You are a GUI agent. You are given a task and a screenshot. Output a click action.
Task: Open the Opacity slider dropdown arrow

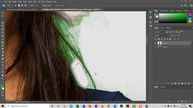tap(182, 35)
